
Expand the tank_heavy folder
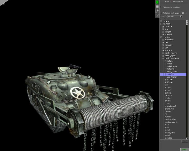click(163, 53)
